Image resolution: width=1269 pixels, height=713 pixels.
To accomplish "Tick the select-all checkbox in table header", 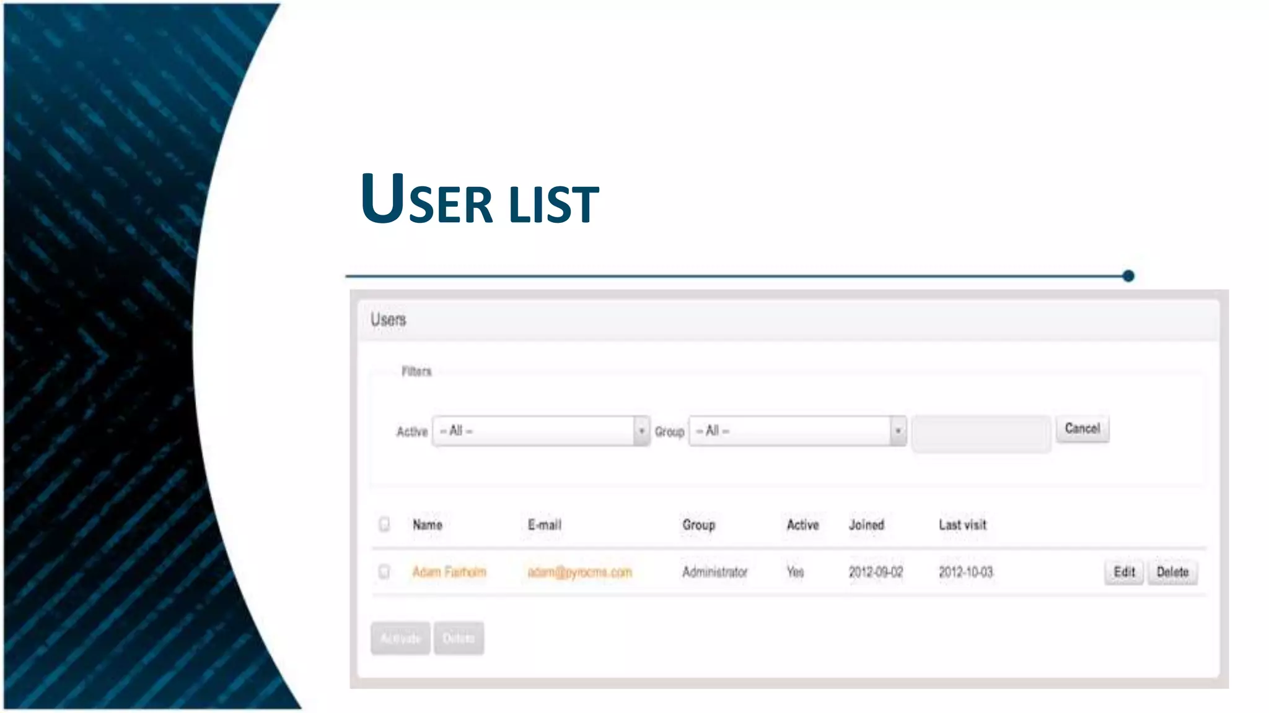I will pos(384,524).
